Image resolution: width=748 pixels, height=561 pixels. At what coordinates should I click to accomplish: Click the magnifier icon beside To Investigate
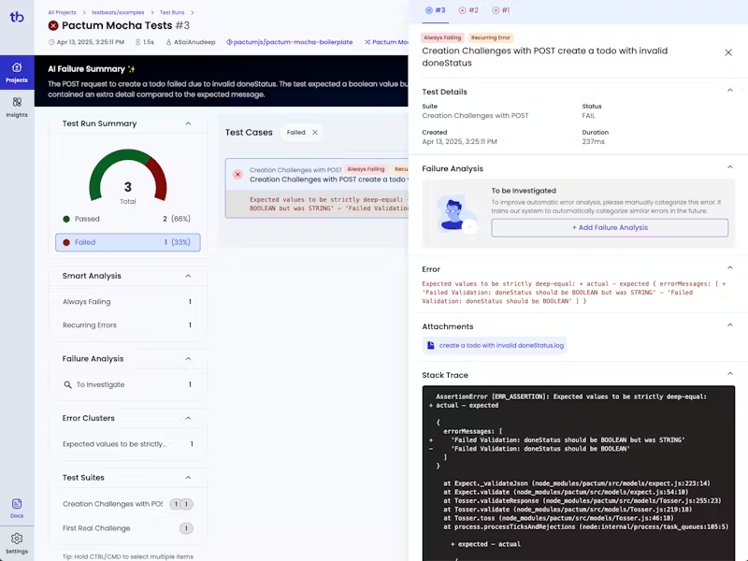click(x=67, y=384)
